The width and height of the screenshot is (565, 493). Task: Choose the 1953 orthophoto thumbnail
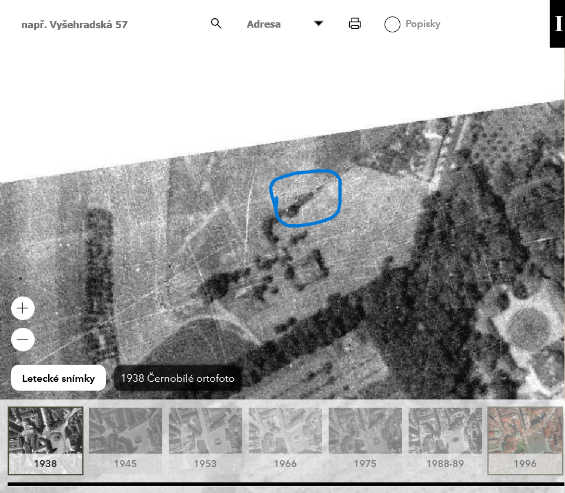click(205, 440)
